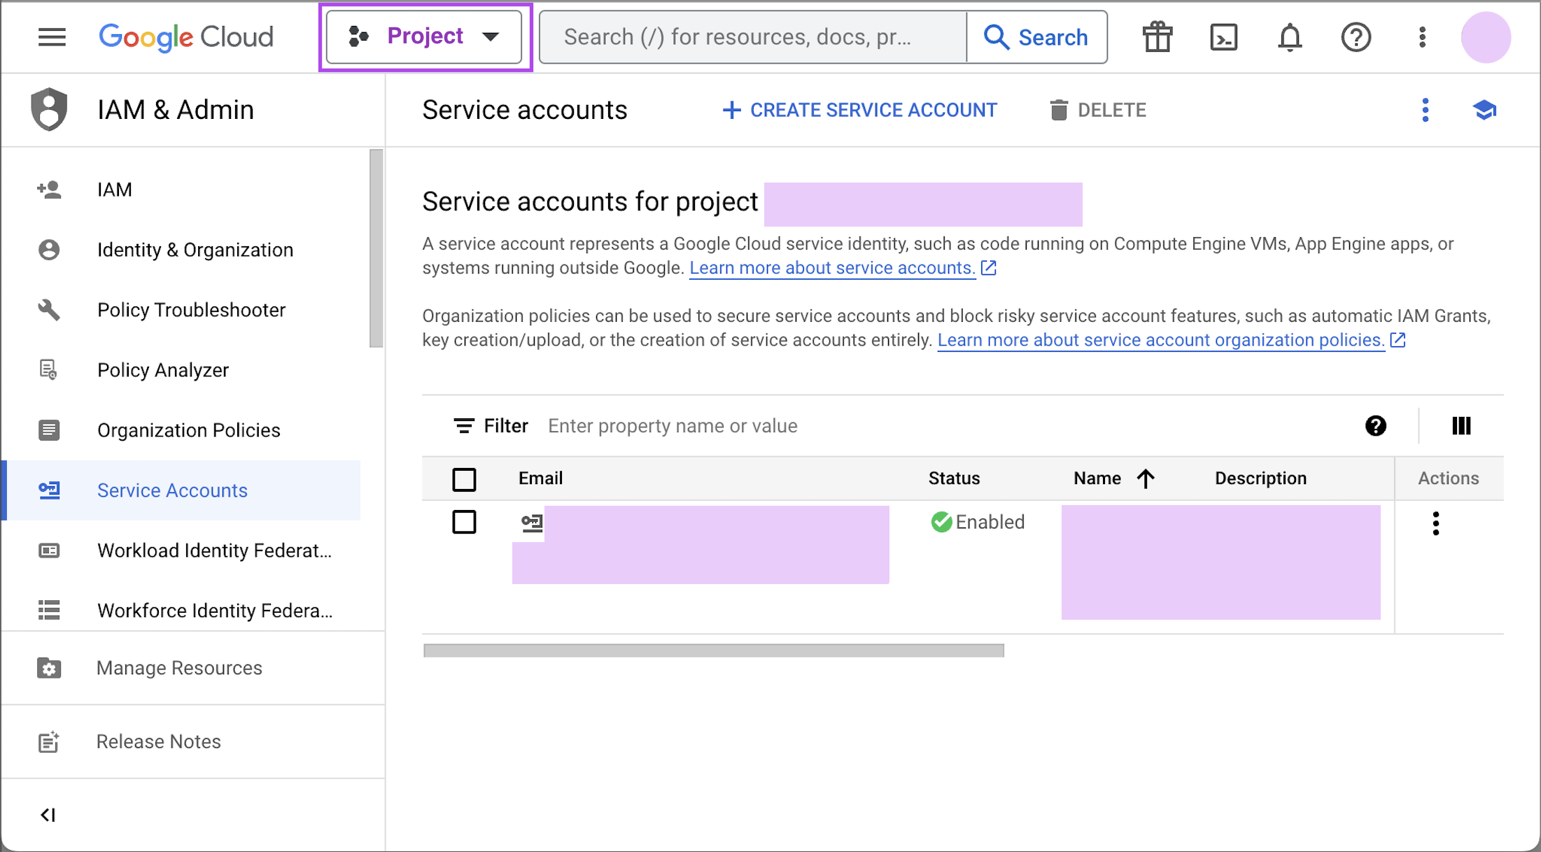Select Workload Identity Federation menu item
Image resolution: width=1541 pixels, height=852 pixels.
pos(214,551)
